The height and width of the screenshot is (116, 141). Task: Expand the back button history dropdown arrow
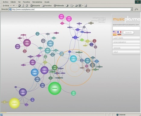point(11,6)
